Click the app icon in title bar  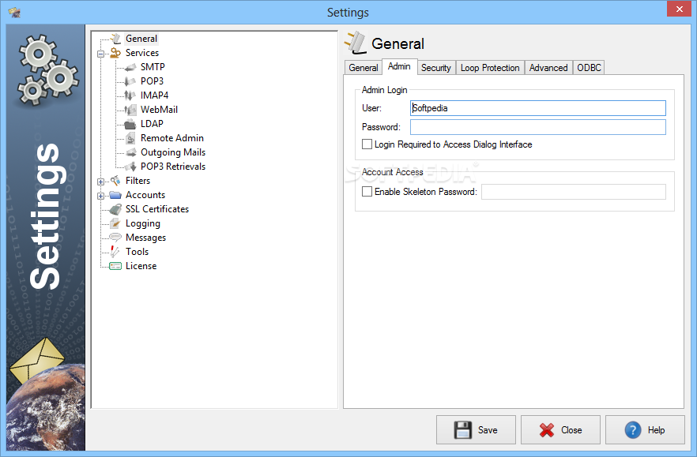point(15,12)
